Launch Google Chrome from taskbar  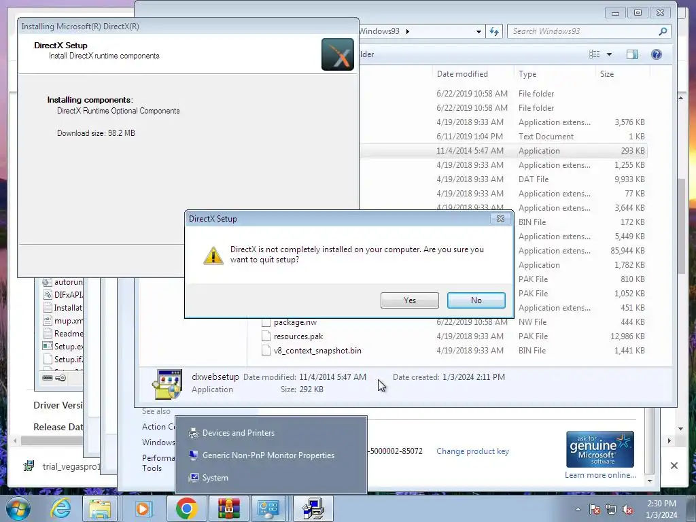click(186, 508)
